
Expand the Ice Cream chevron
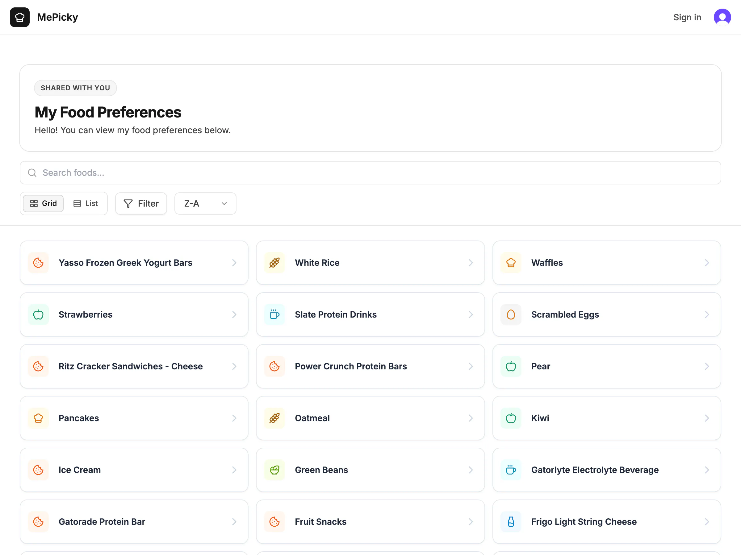click(x=234, y=470)
